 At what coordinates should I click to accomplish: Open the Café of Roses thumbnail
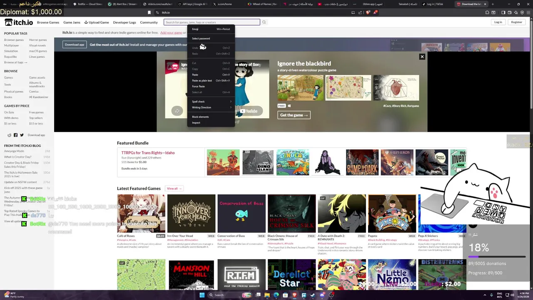click(x=141, y=213)
